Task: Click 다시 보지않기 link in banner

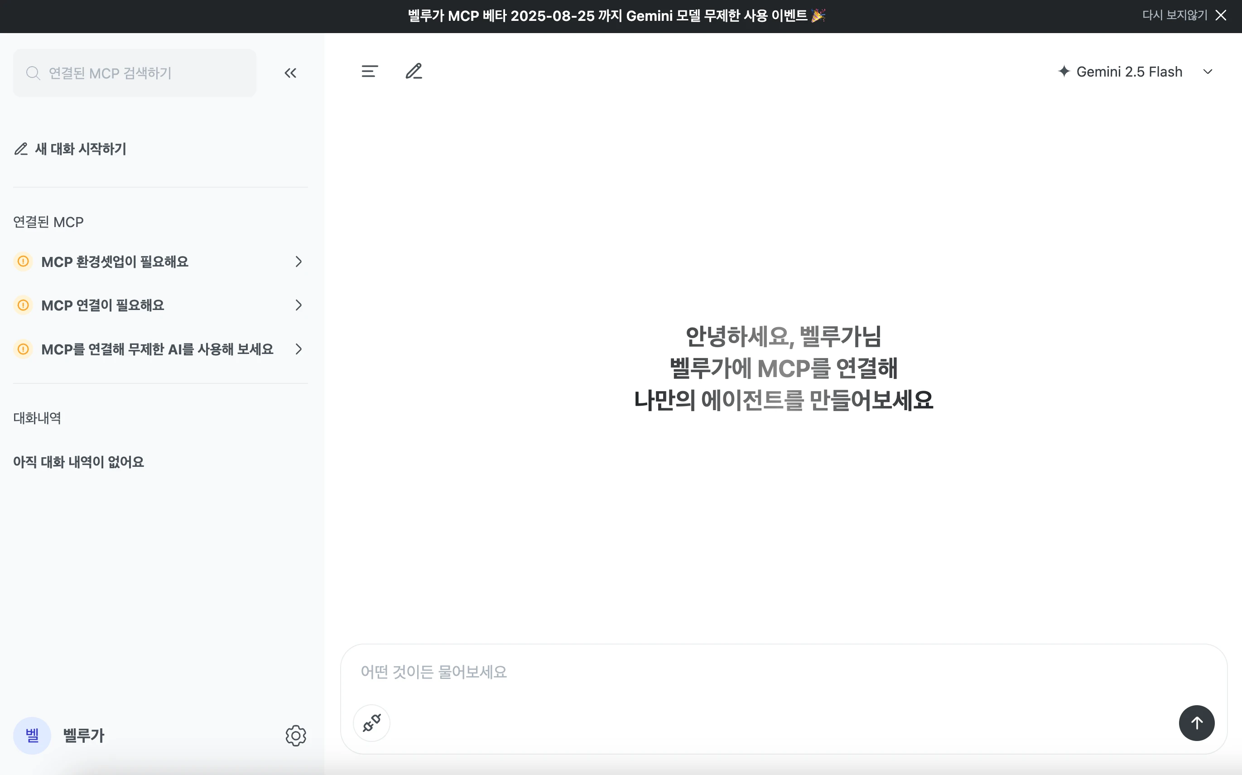Action: pyautogui.click(x=1175, y=15)
